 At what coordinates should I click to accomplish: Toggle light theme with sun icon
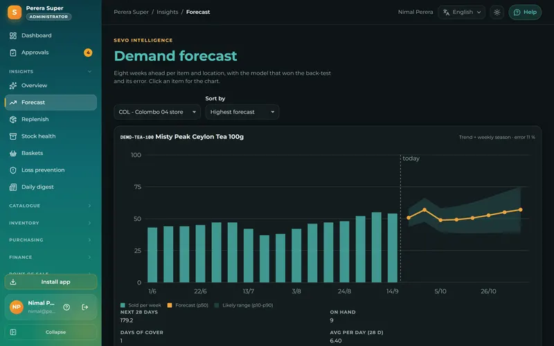click(x=497, y=12)
